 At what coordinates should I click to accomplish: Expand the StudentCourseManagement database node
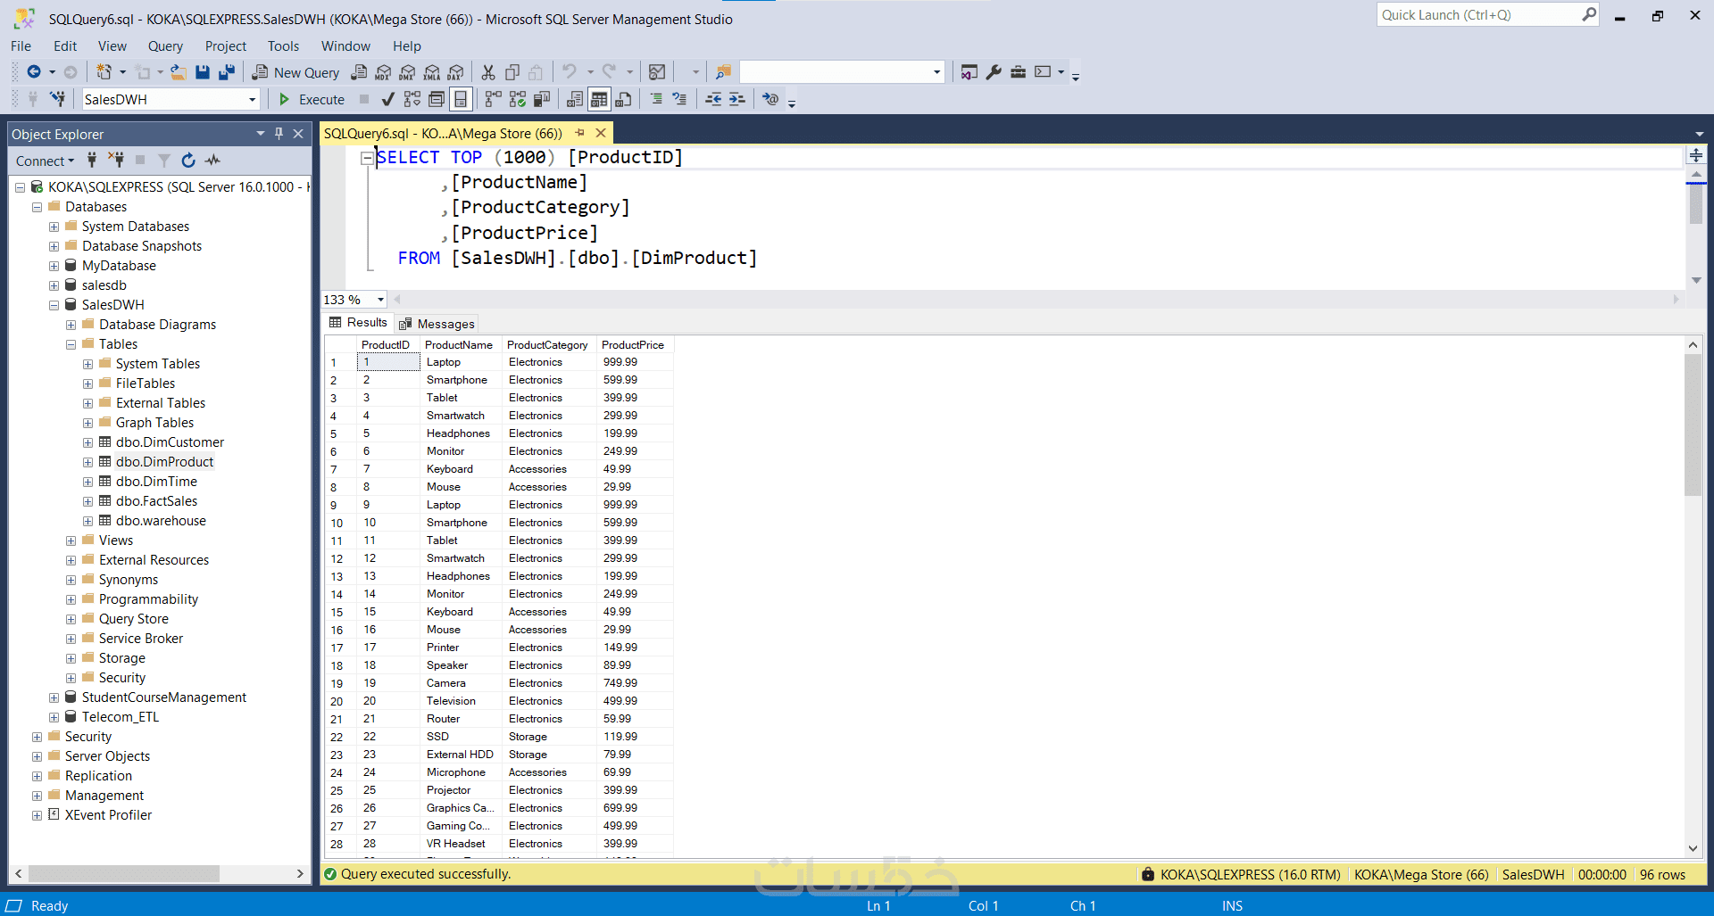tap(54, 697)
